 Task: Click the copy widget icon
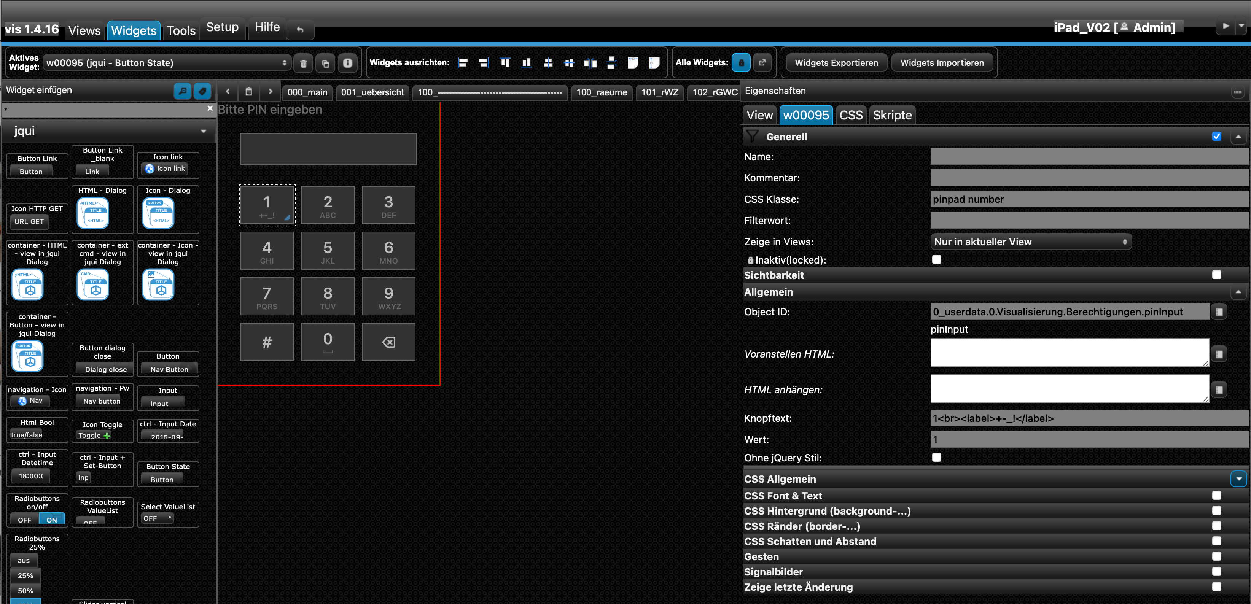[325, 63]
